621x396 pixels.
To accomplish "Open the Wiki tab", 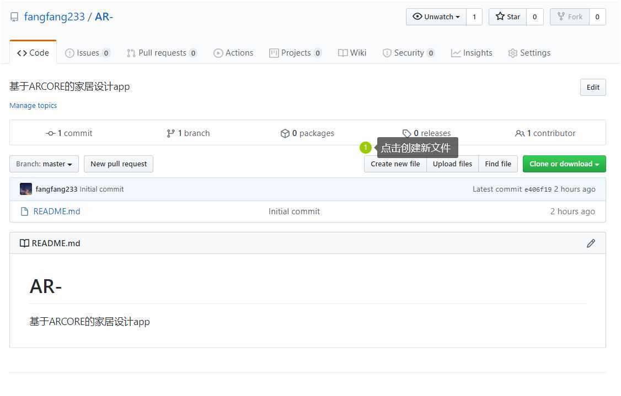I will [x=352, y=53].
